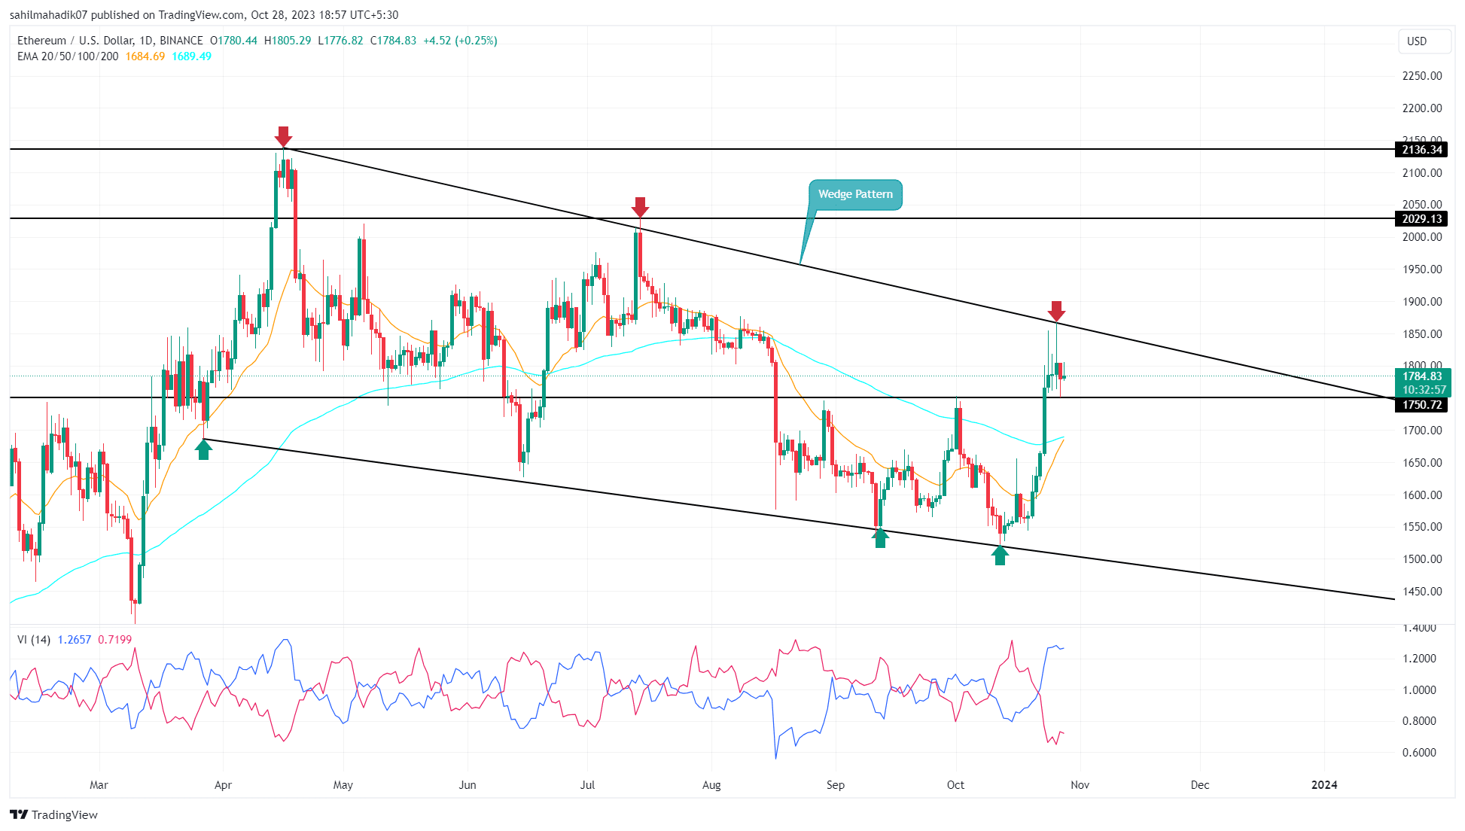Click the Mar label on time axis

pyautogui.click(x=99, y=785)
